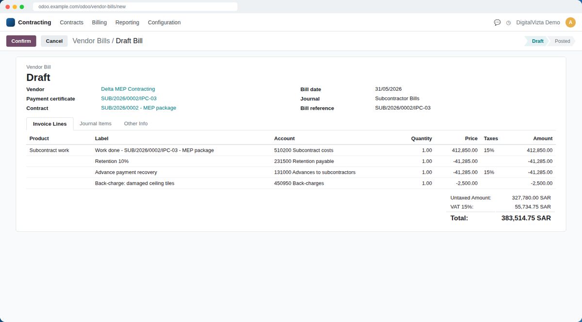Sort by the Label column header
582x322 pixels.
pos(102,139)
